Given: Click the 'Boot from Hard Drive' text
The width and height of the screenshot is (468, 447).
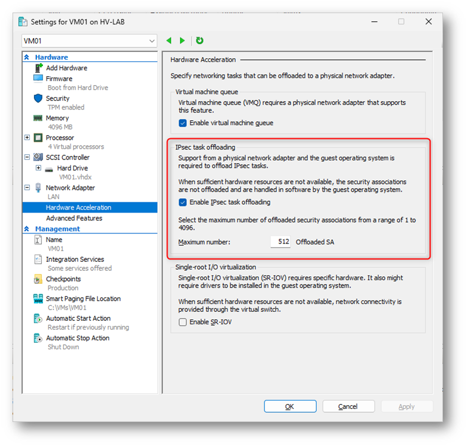Looking at the screenshot, I should (78, 87).
